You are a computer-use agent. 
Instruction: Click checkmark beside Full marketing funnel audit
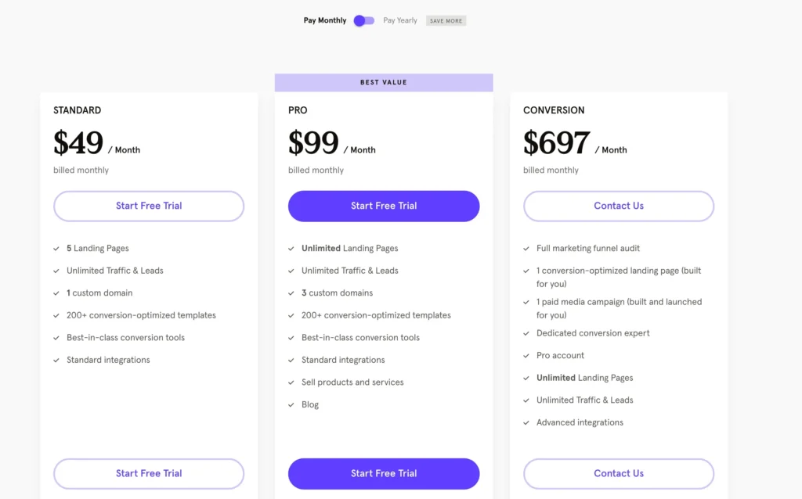526,249
